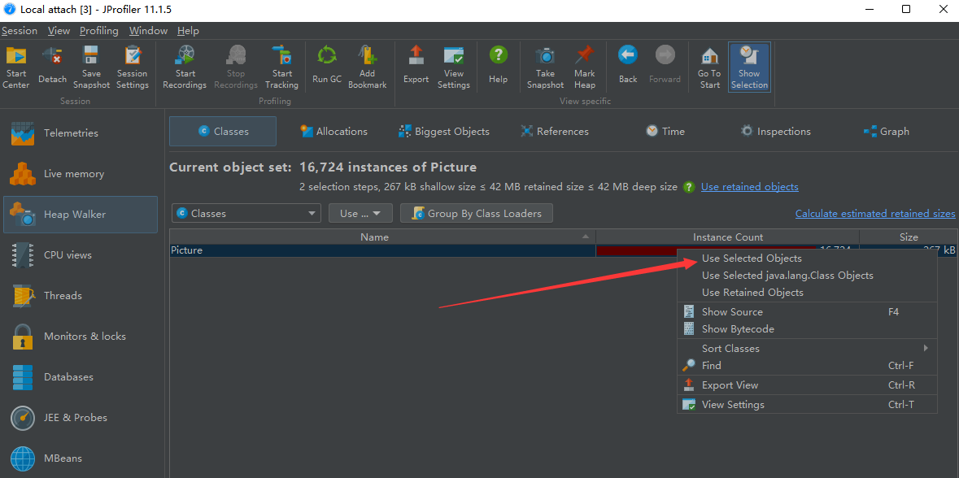Switch to the Classes view tab

click(223, 132)
